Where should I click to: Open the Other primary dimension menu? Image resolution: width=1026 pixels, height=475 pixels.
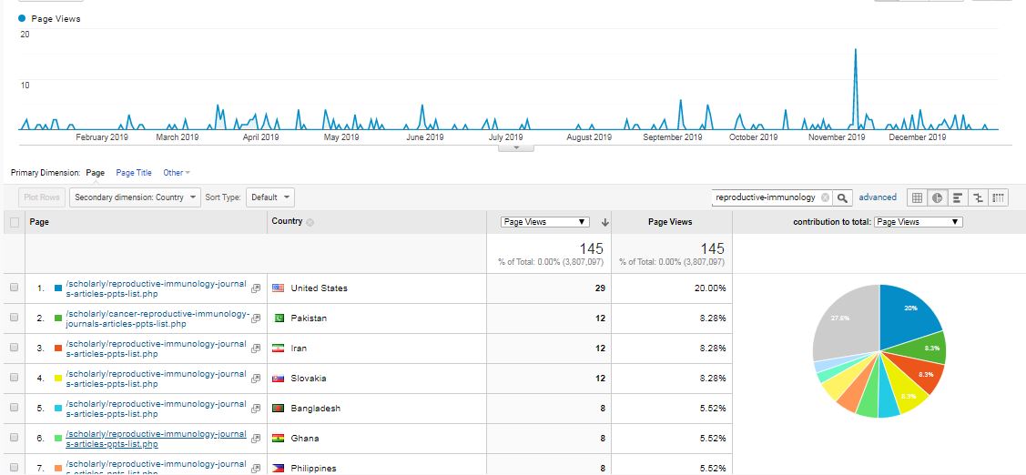176,173
